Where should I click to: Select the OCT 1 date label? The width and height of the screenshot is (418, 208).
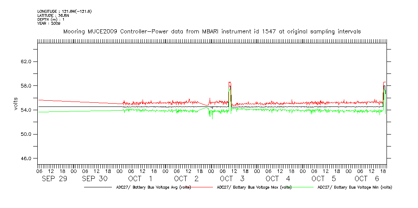(x=141, y=179)
